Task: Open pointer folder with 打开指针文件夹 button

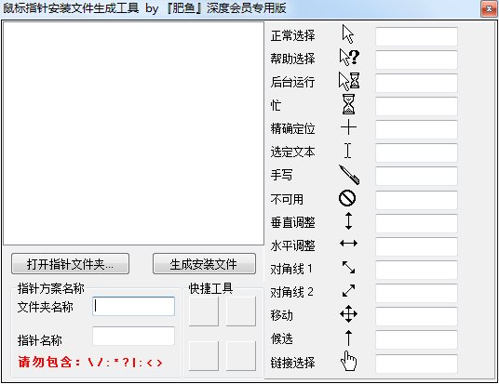Action: pos(70,264)
